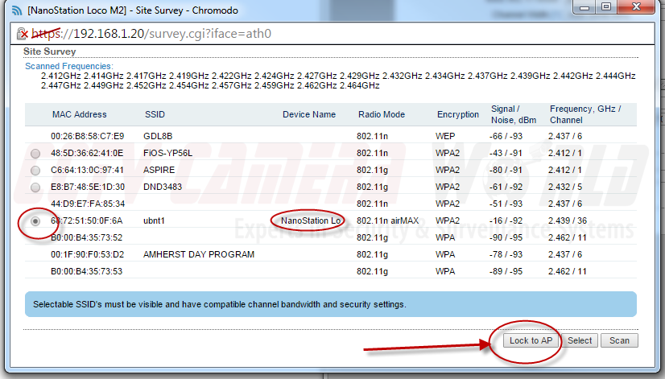Select the FiOS-YP56L network radio button
The image size is (665, 379).
click(x=35, y=153)
